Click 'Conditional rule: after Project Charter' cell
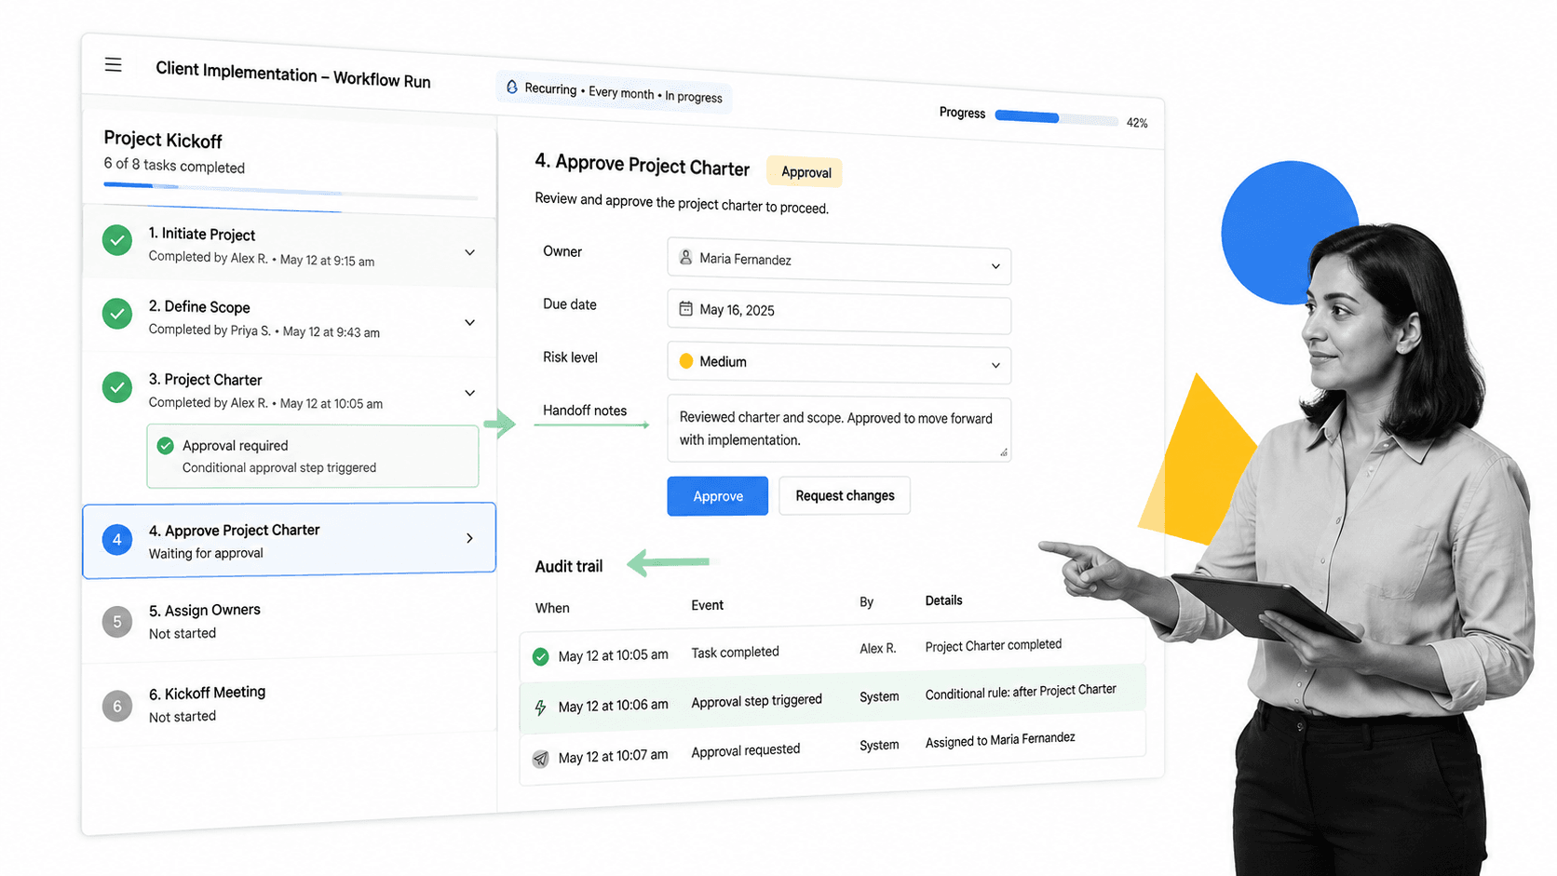Screen dimensions: 1557x876 click(1021, 692)
